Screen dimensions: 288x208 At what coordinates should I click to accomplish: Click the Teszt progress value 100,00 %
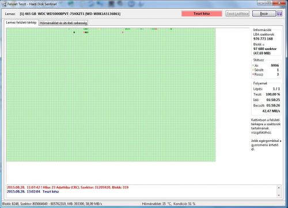pyautogui.click(x=273, y=94)
